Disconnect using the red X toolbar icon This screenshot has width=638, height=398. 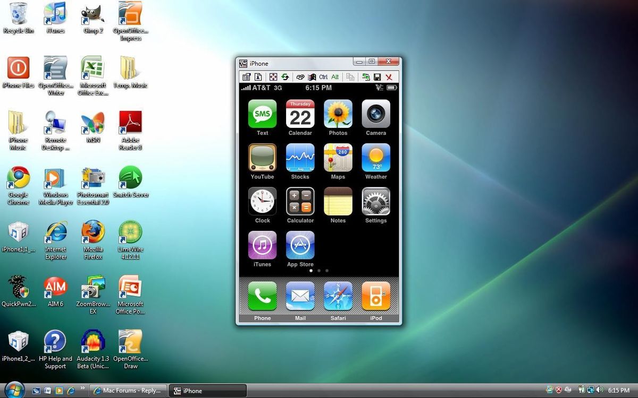tap(389, 77)
